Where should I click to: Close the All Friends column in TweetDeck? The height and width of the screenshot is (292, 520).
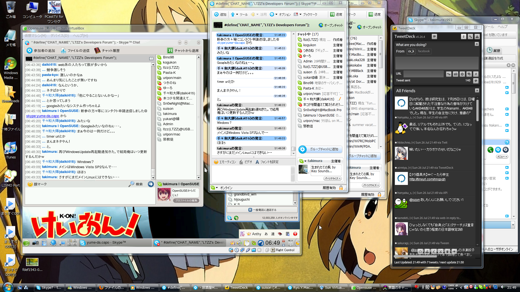point(477,91)
